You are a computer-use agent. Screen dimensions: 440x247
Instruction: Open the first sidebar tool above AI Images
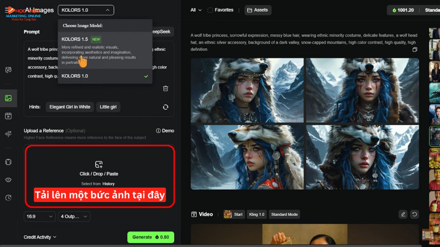pos(8,70)
